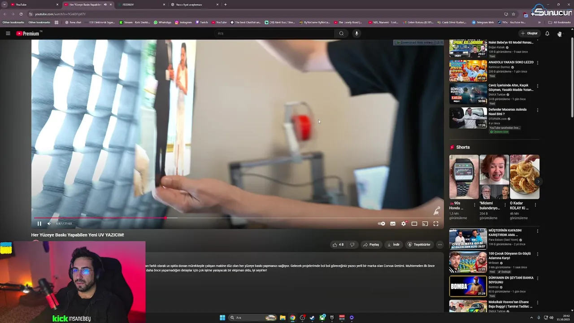Viewport: 574px width, 323px height.
Task: Open options menu for Defender Macerası video
Action: pyautogui.click(x=537, y=110)
